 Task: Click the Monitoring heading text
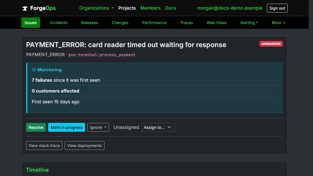click(50, 70)
